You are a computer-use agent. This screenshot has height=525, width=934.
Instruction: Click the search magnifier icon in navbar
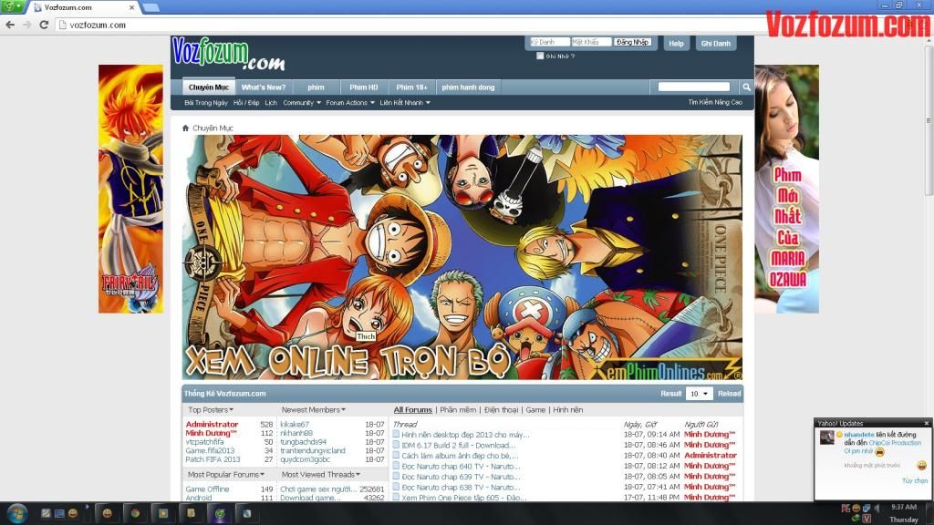tap(746, 87)
